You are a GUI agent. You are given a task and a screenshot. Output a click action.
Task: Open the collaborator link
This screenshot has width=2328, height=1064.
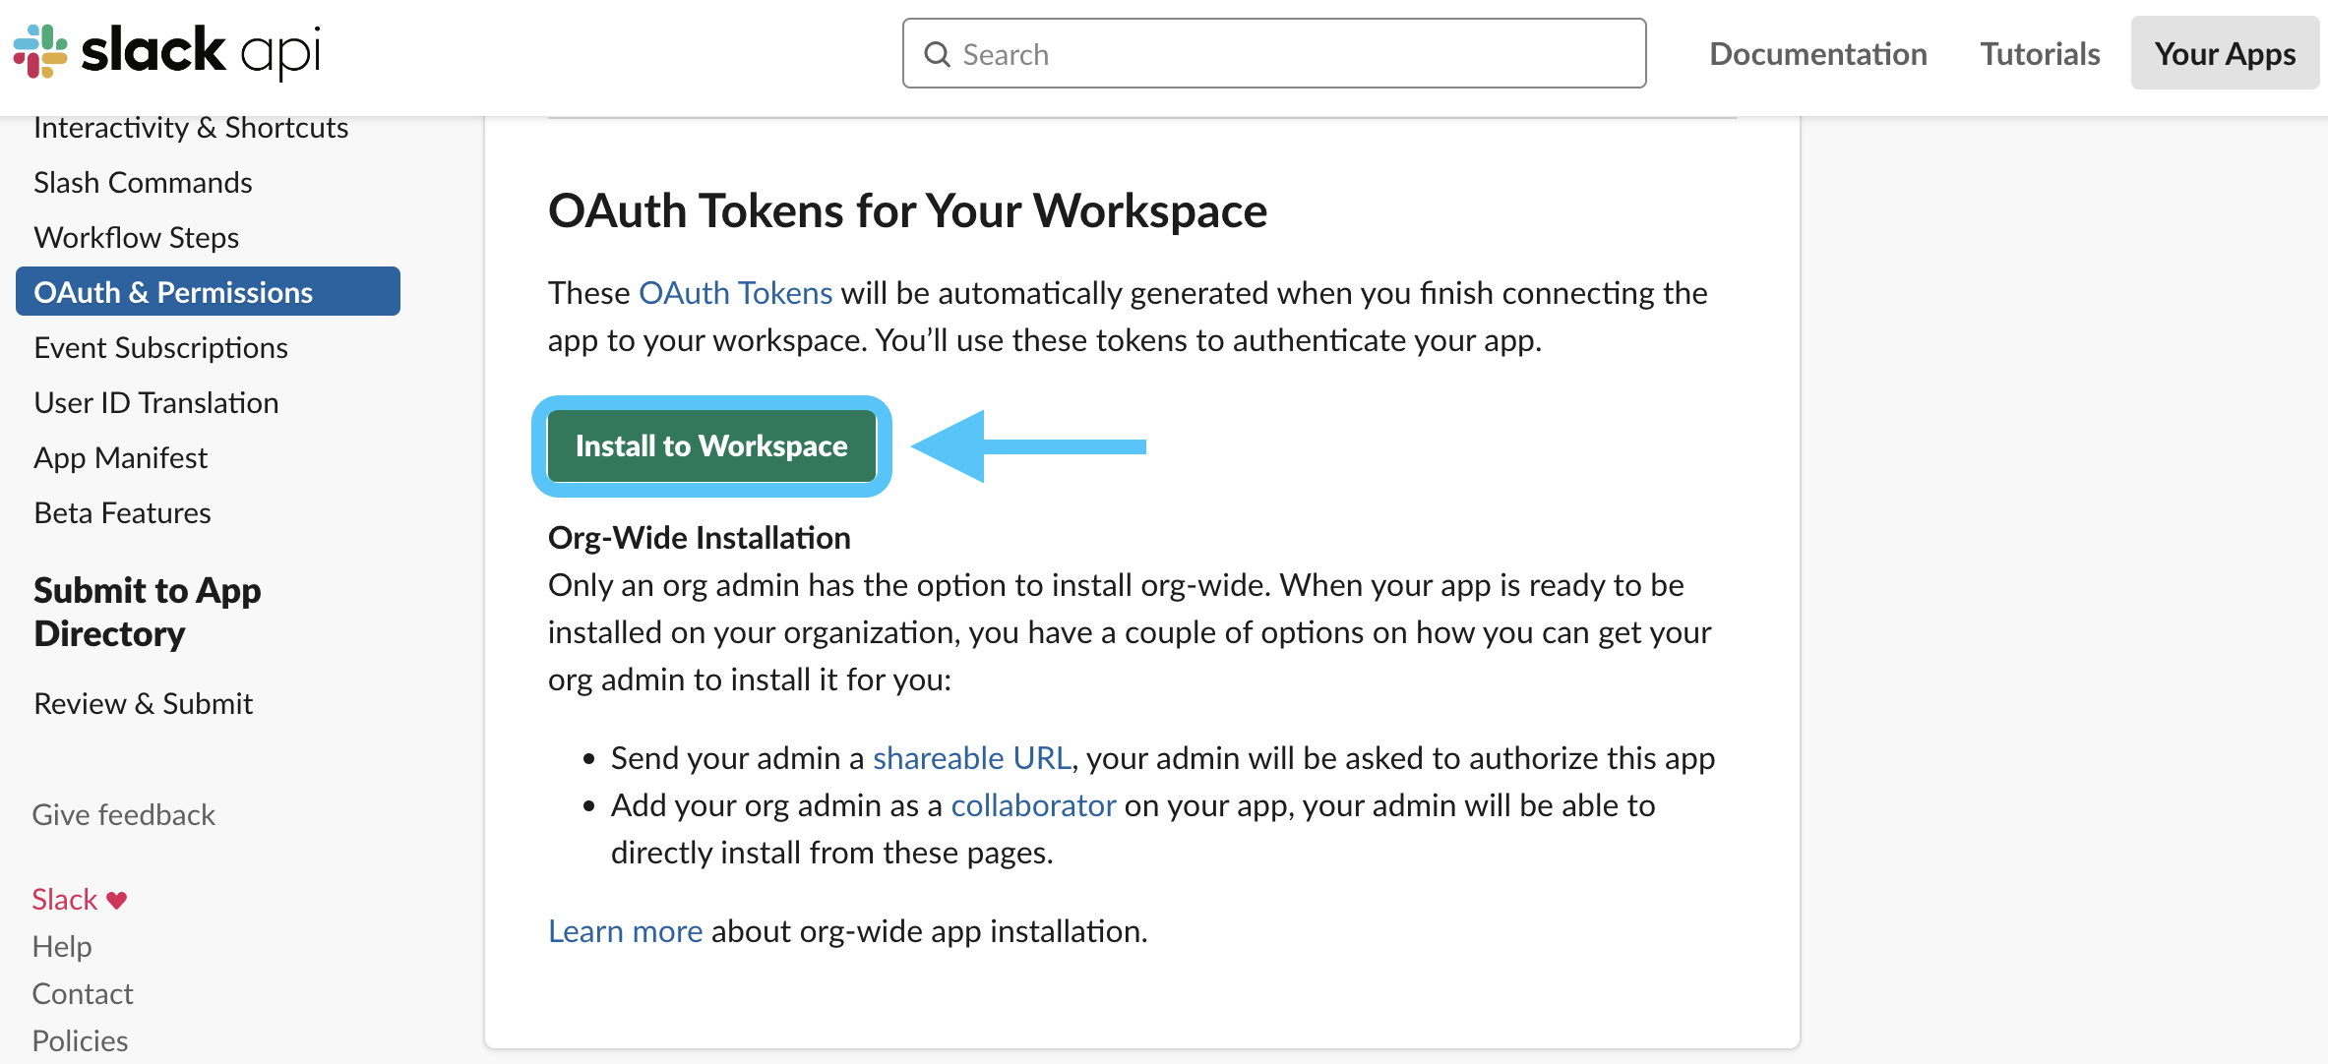pos(1032,805)
